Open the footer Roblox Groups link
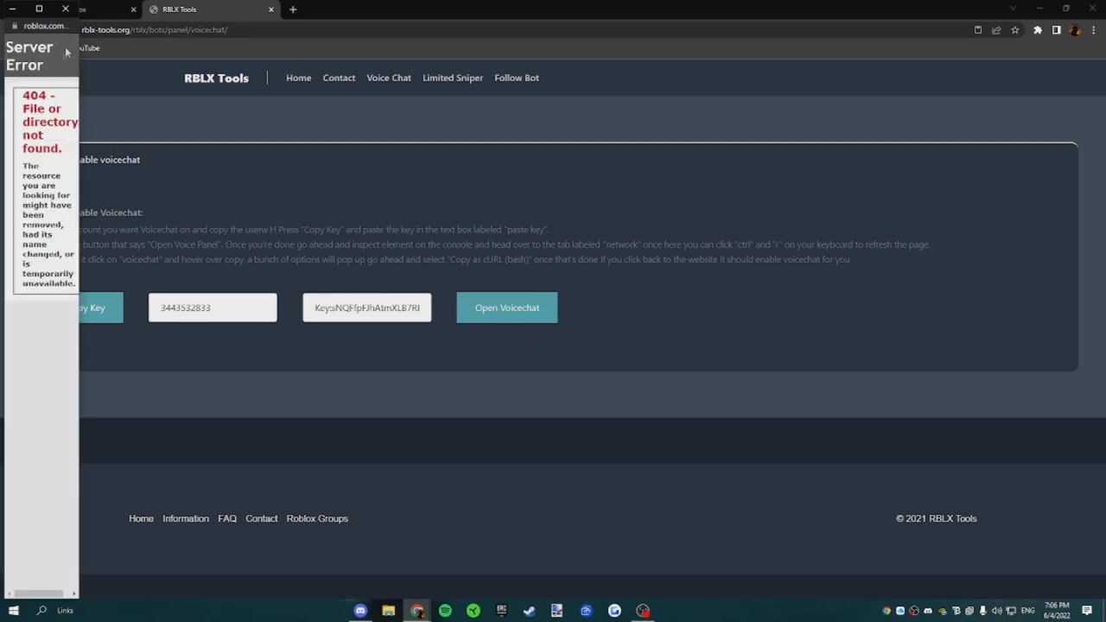This screenshot has height=622, width=1106. click(x=317, y=518)
